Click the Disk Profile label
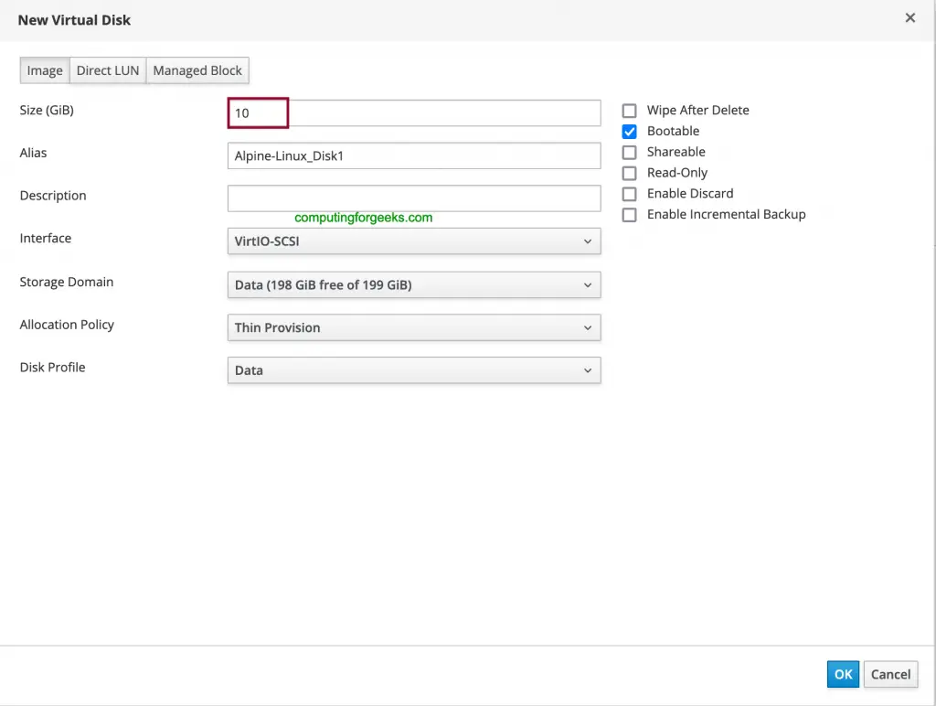This screenshot has width=936, height=706. pyautogui.click(x=52, y=368)
